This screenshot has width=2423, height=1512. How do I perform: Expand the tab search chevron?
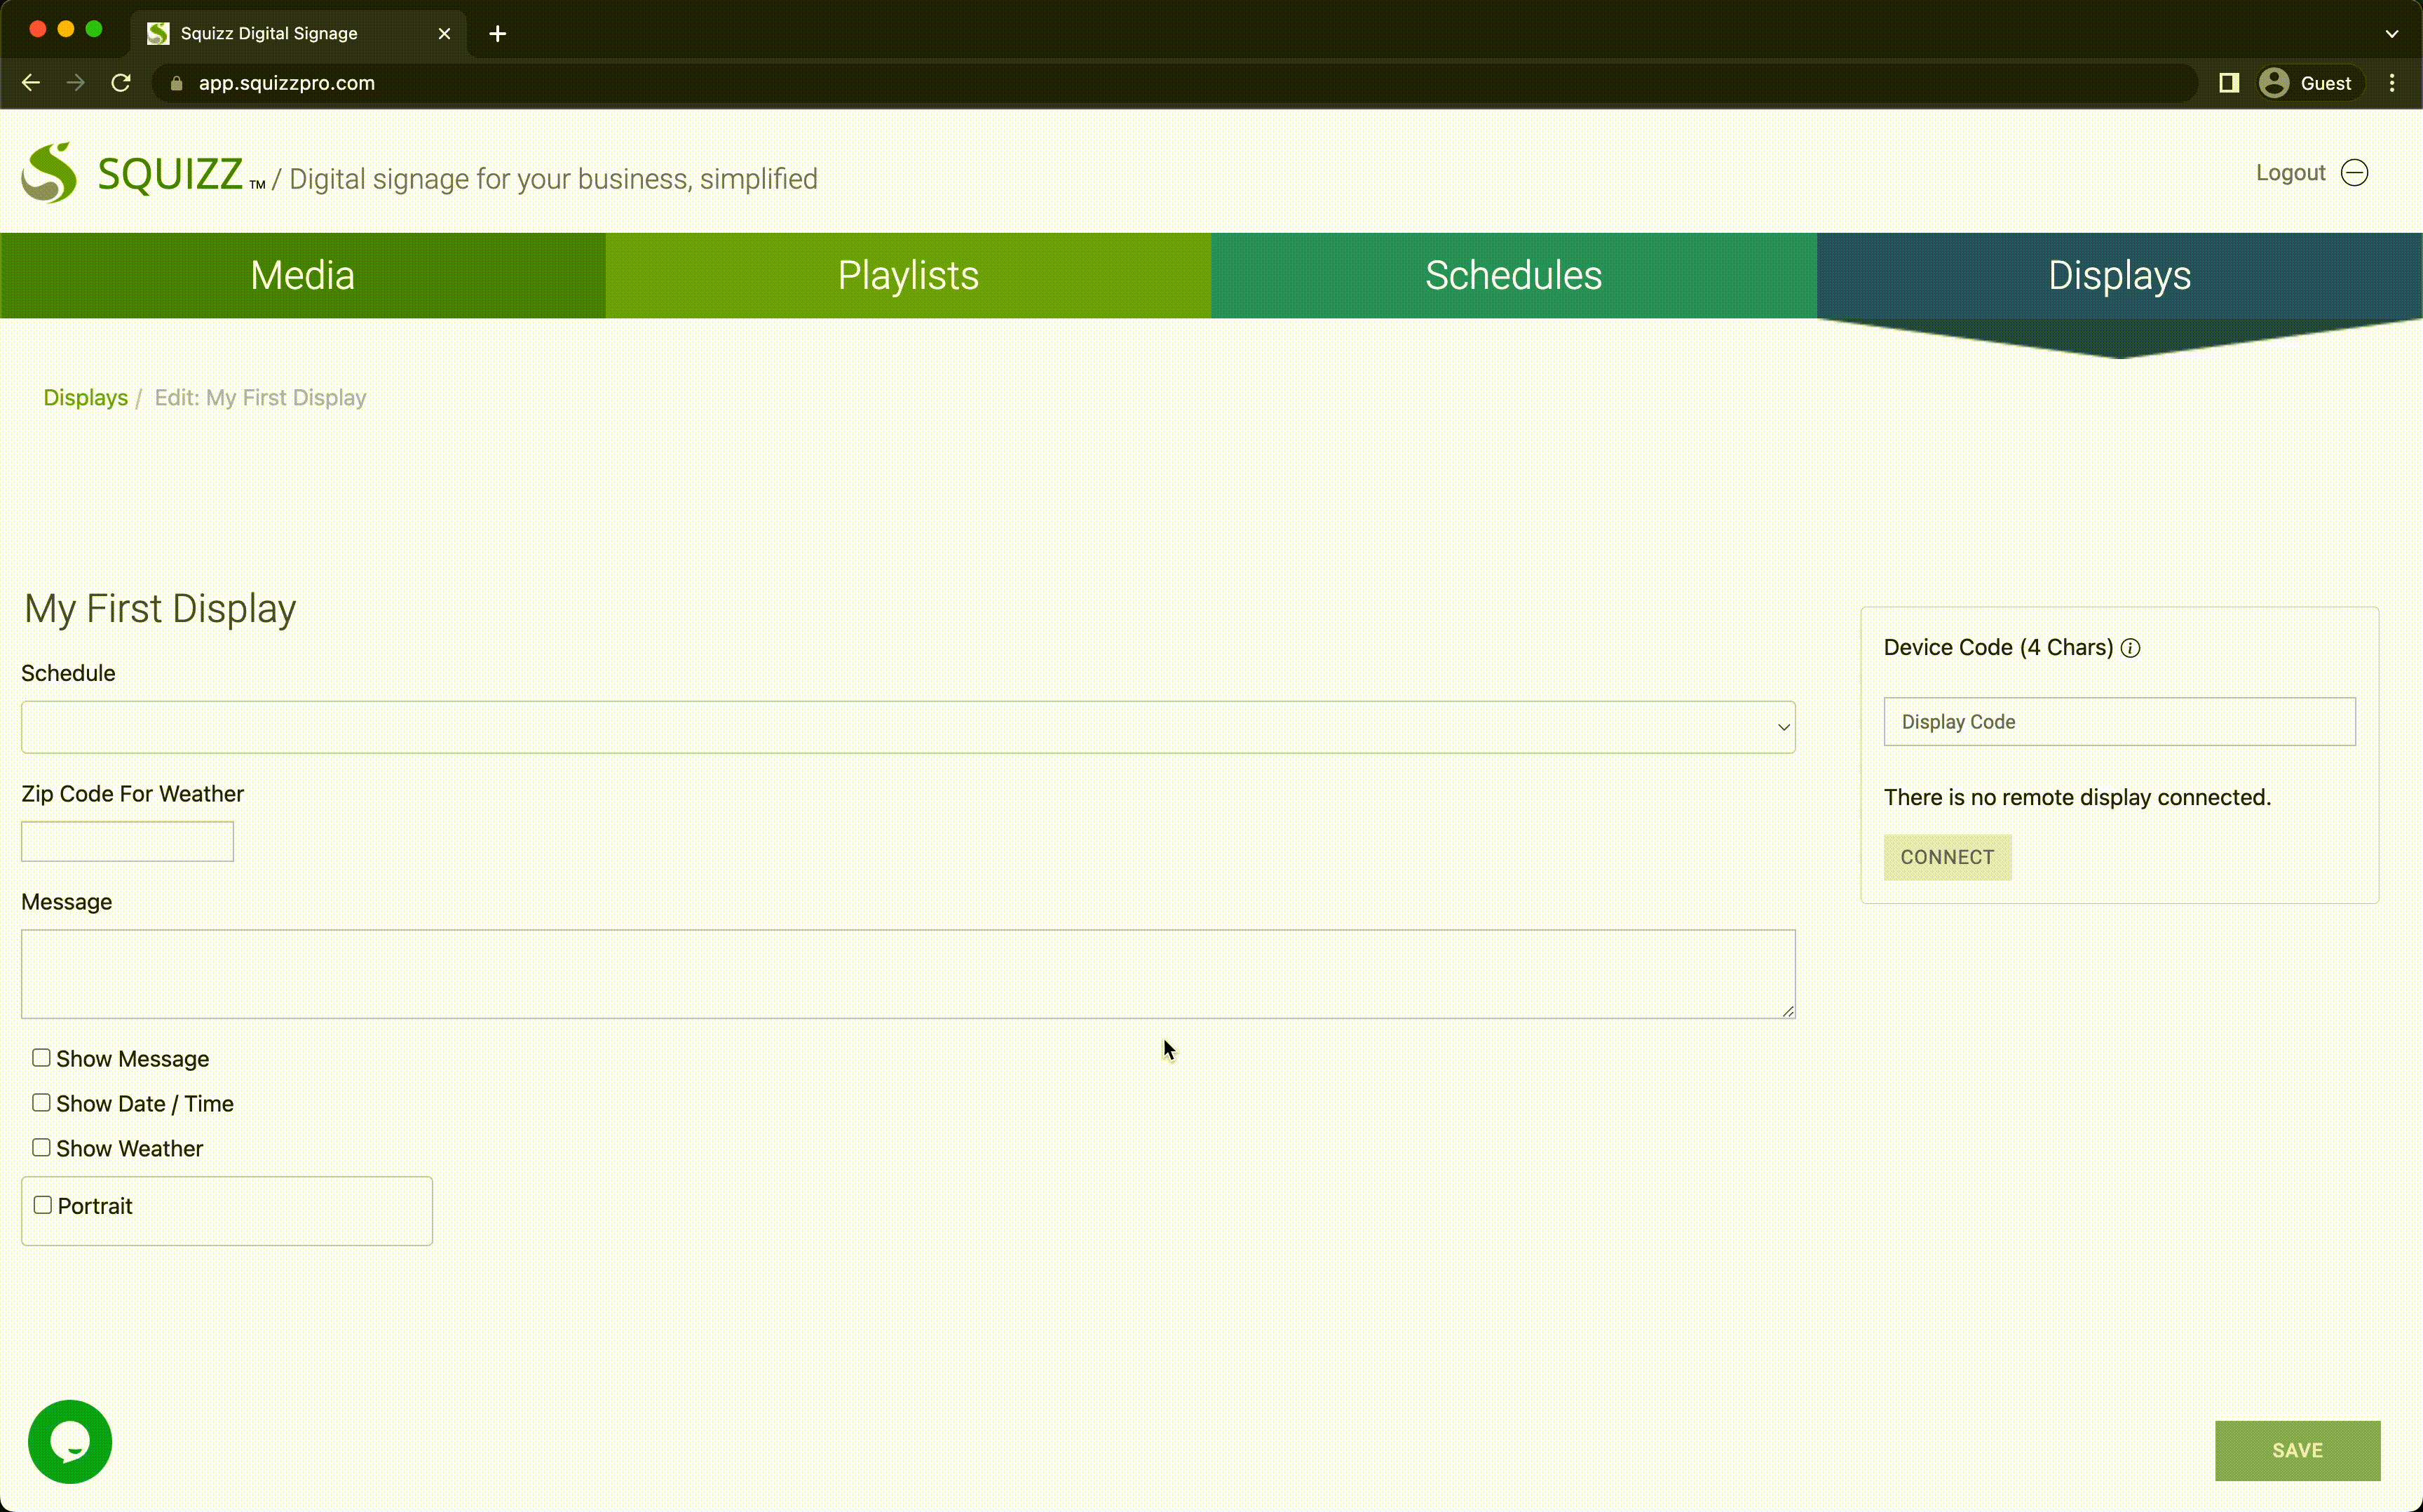pyautogui.click(x=2391, y=34)
